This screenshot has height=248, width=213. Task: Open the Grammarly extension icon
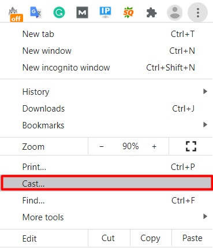pos(59,13)
